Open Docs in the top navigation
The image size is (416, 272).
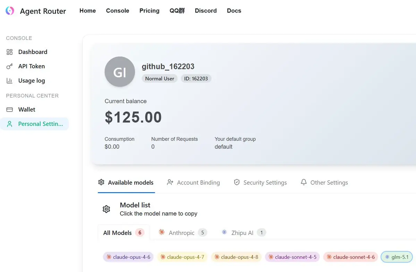point(234,11)
